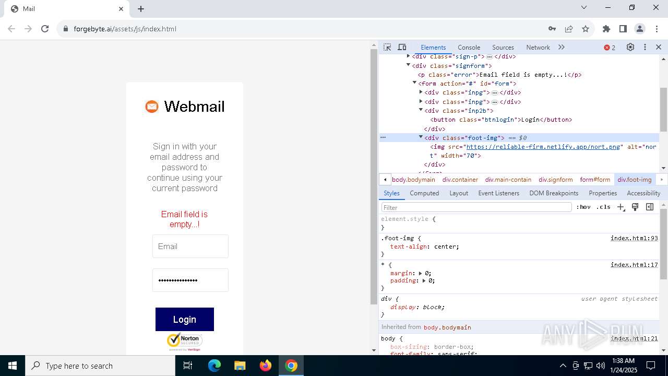
Task: Open the Accessibility tab
Action: pos(643,193)
